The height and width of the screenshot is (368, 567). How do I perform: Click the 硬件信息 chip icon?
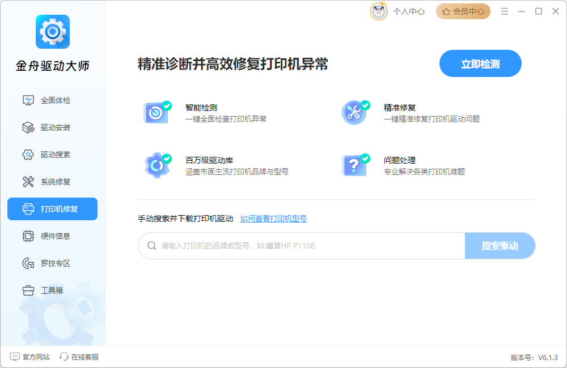tap(28, 236)
